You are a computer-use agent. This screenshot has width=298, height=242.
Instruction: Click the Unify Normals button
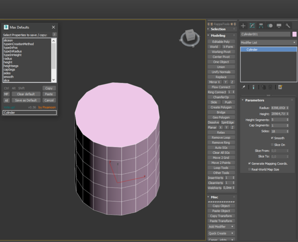pyautogui.click(x=221, y=72)
